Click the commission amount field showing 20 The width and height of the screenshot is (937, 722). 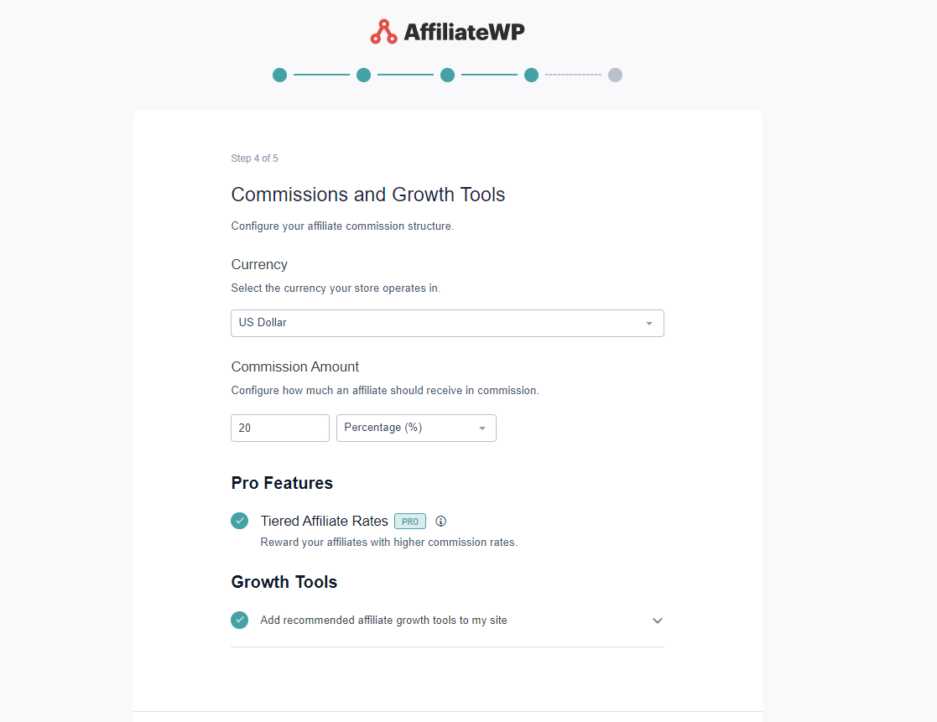point(280,429)
